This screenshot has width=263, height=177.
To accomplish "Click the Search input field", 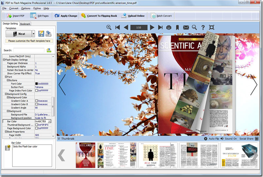I will point(29,50).
